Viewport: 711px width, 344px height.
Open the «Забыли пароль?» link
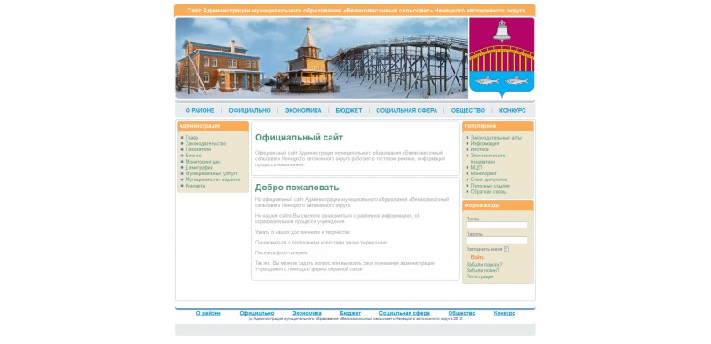pos(484,265)
